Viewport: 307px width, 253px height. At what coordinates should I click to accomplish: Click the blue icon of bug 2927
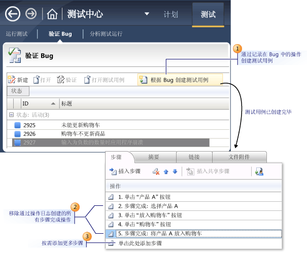point(18,142)
